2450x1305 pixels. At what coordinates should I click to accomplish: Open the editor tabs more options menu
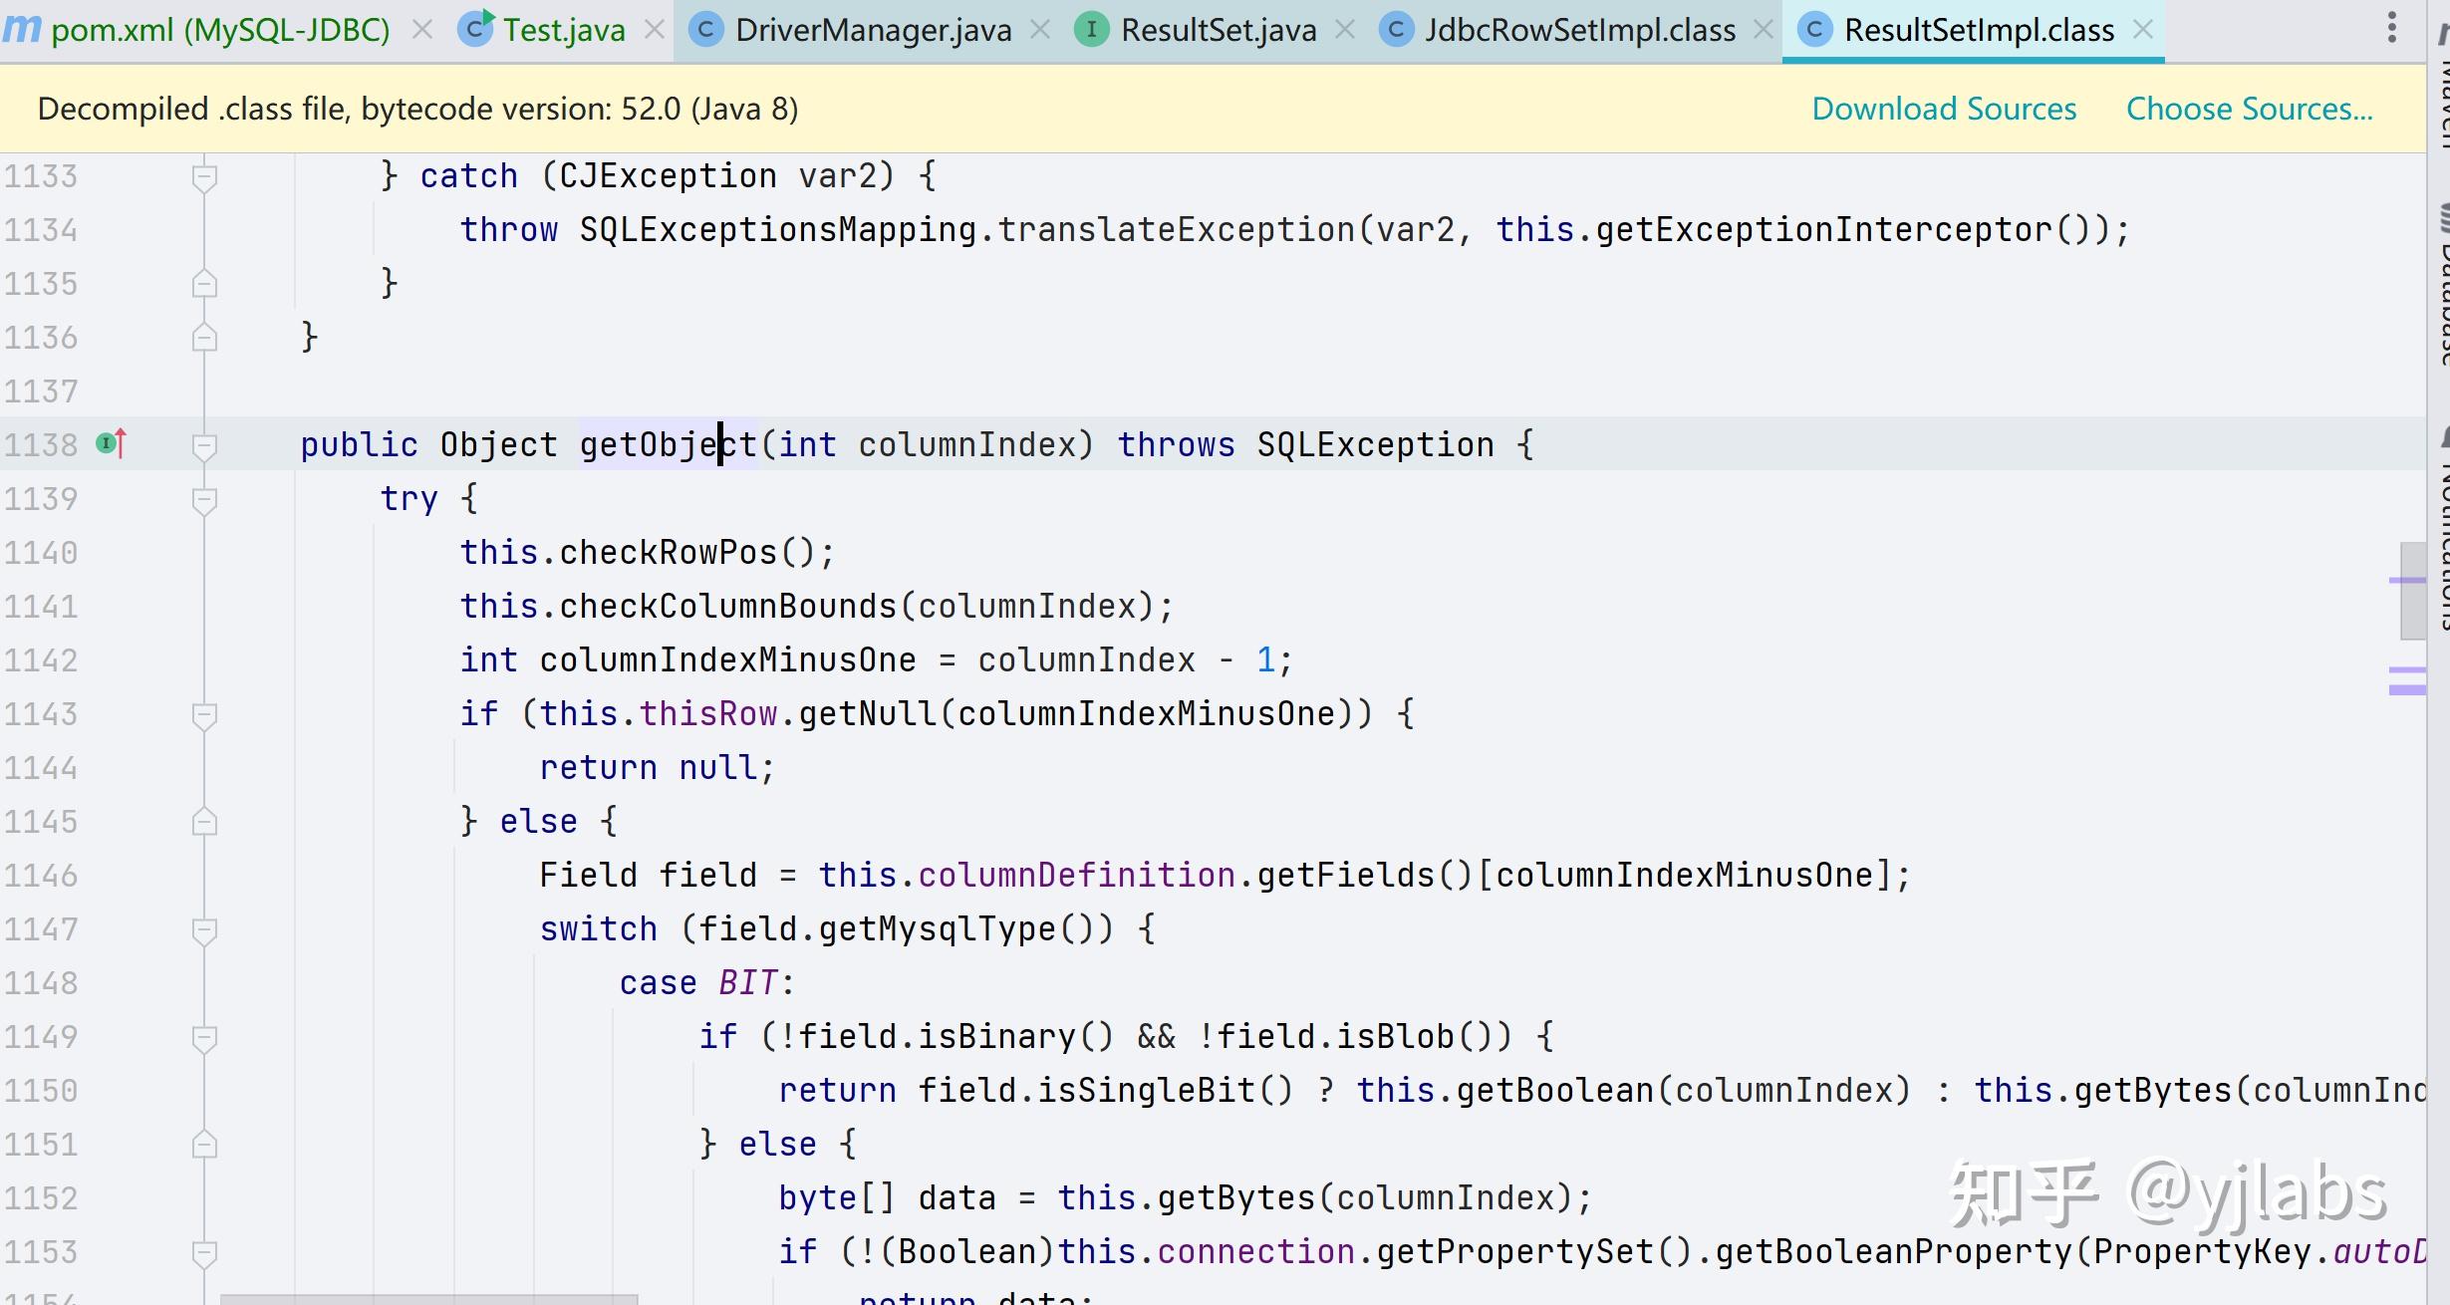(2391, 28)
